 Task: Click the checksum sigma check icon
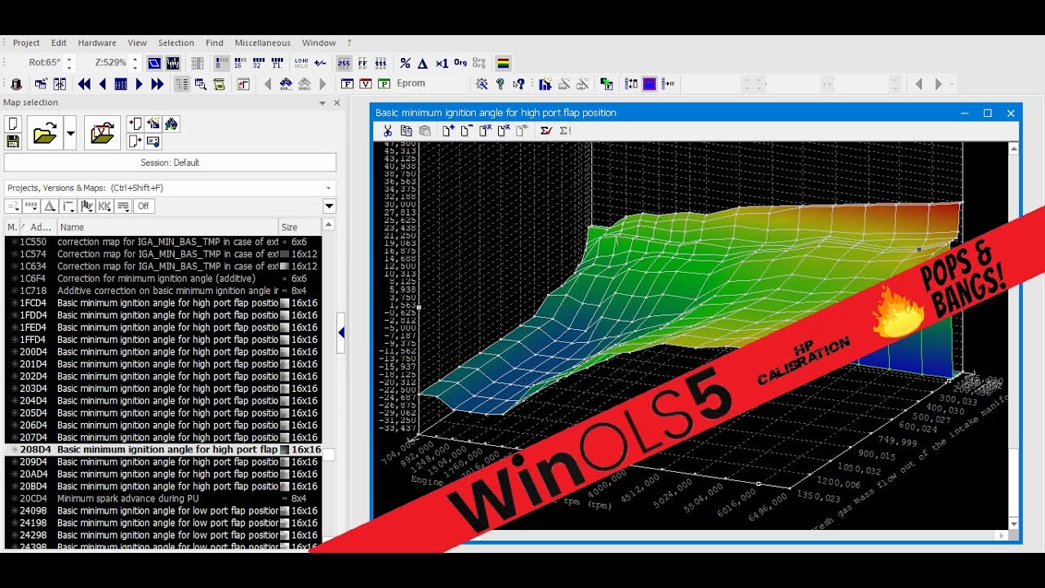tap(547, 131)
